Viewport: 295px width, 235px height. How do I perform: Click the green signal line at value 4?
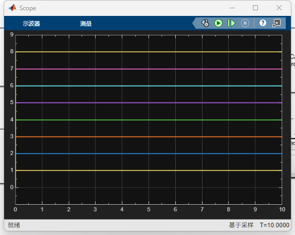pyautogui.click(x=149, y=120)
